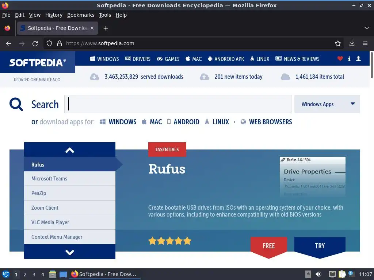Click the page vertical scrollbar thumb
Screen dimensions: 374x280
coord(371,65)
